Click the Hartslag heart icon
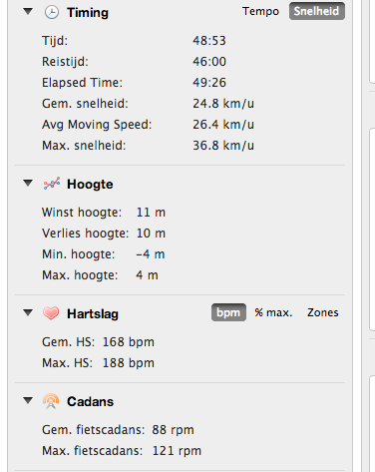 (x=51, y=313)
